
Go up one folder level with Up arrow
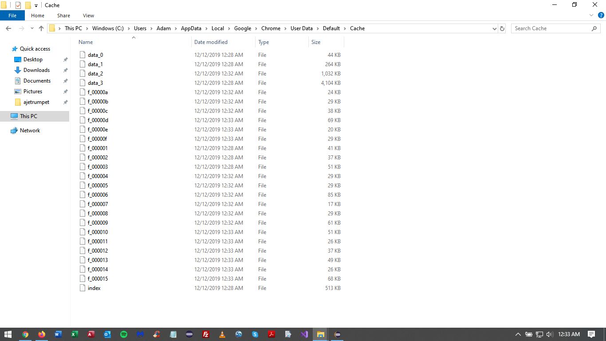tap(41, 28)
